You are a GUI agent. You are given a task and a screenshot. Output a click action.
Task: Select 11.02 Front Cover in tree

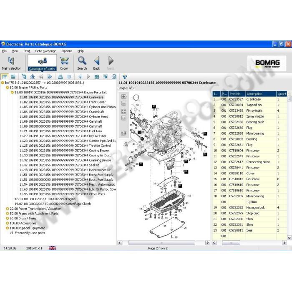(x=63, y=102)
